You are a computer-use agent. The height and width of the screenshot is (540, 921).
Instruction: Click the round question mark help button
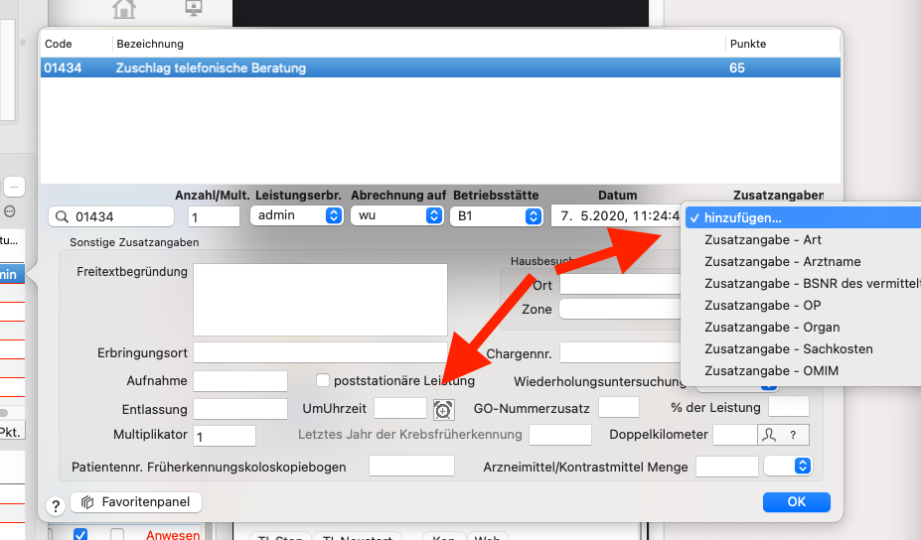[x=56, y=505]
